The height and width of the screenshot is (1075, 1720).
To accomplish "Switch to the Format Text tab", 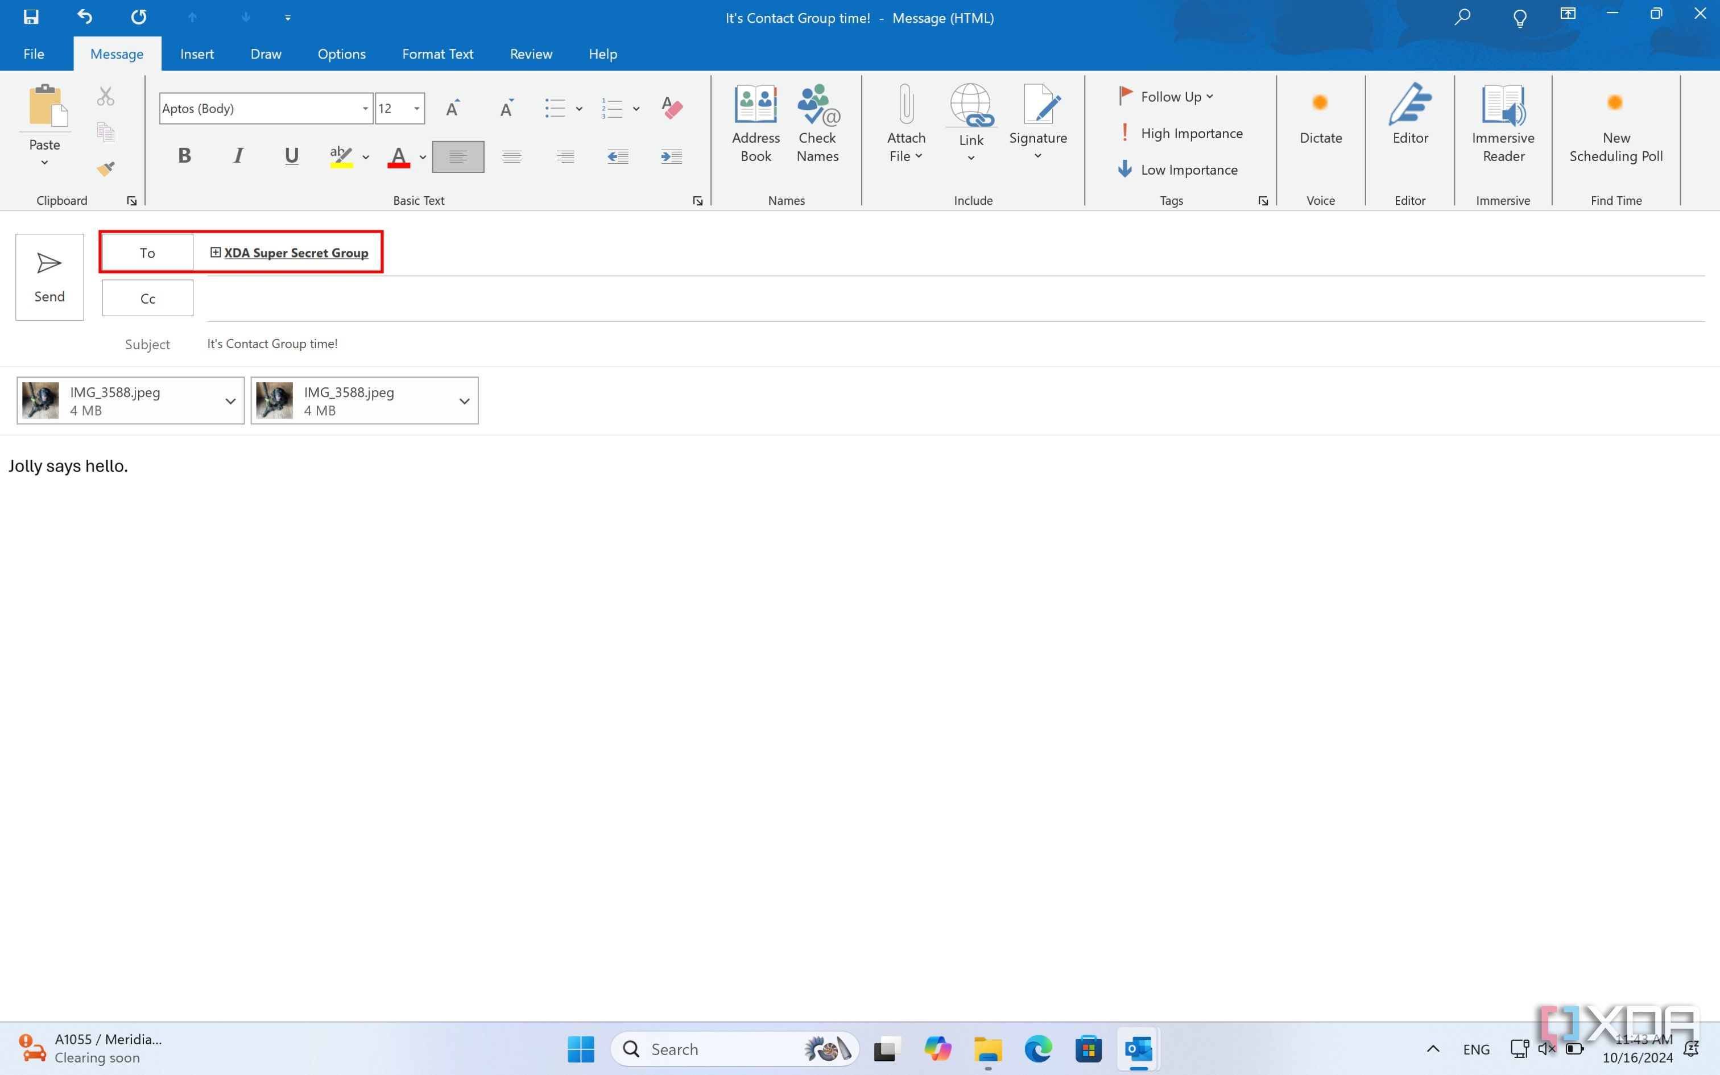I will click(437, 53).
